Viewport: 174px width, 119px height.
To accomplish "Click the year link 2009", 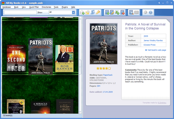I will coord(146,36).
